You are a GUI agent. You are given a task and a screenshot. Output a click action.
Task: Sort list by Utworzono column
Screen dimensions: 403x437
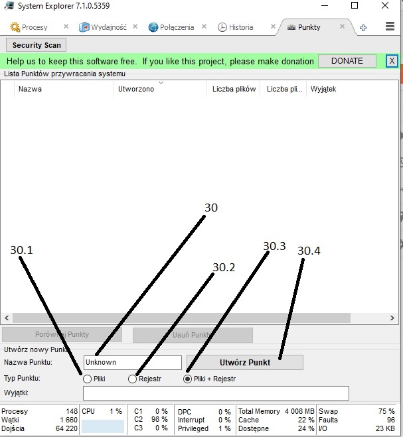(x=160, y=89)
